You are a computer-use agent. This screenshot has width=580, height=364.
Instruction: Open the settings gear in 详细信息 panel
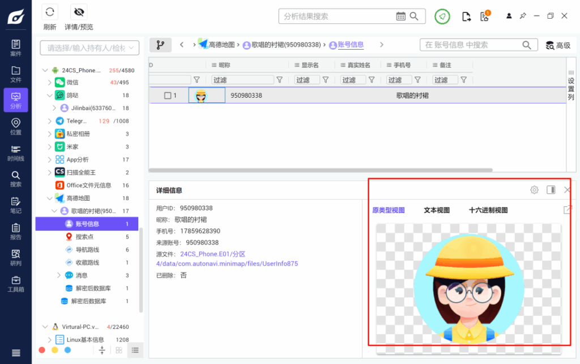[534, 190]
